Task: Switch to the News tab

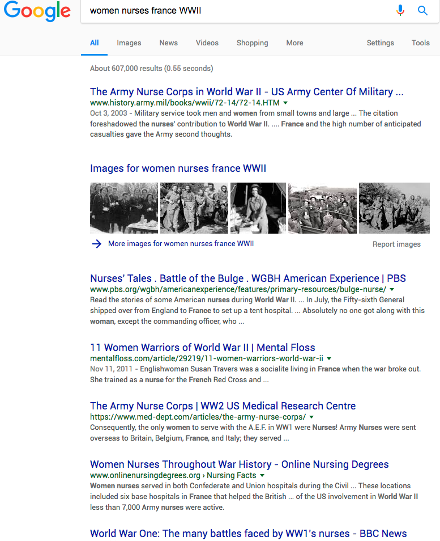Action: [169, 43]
